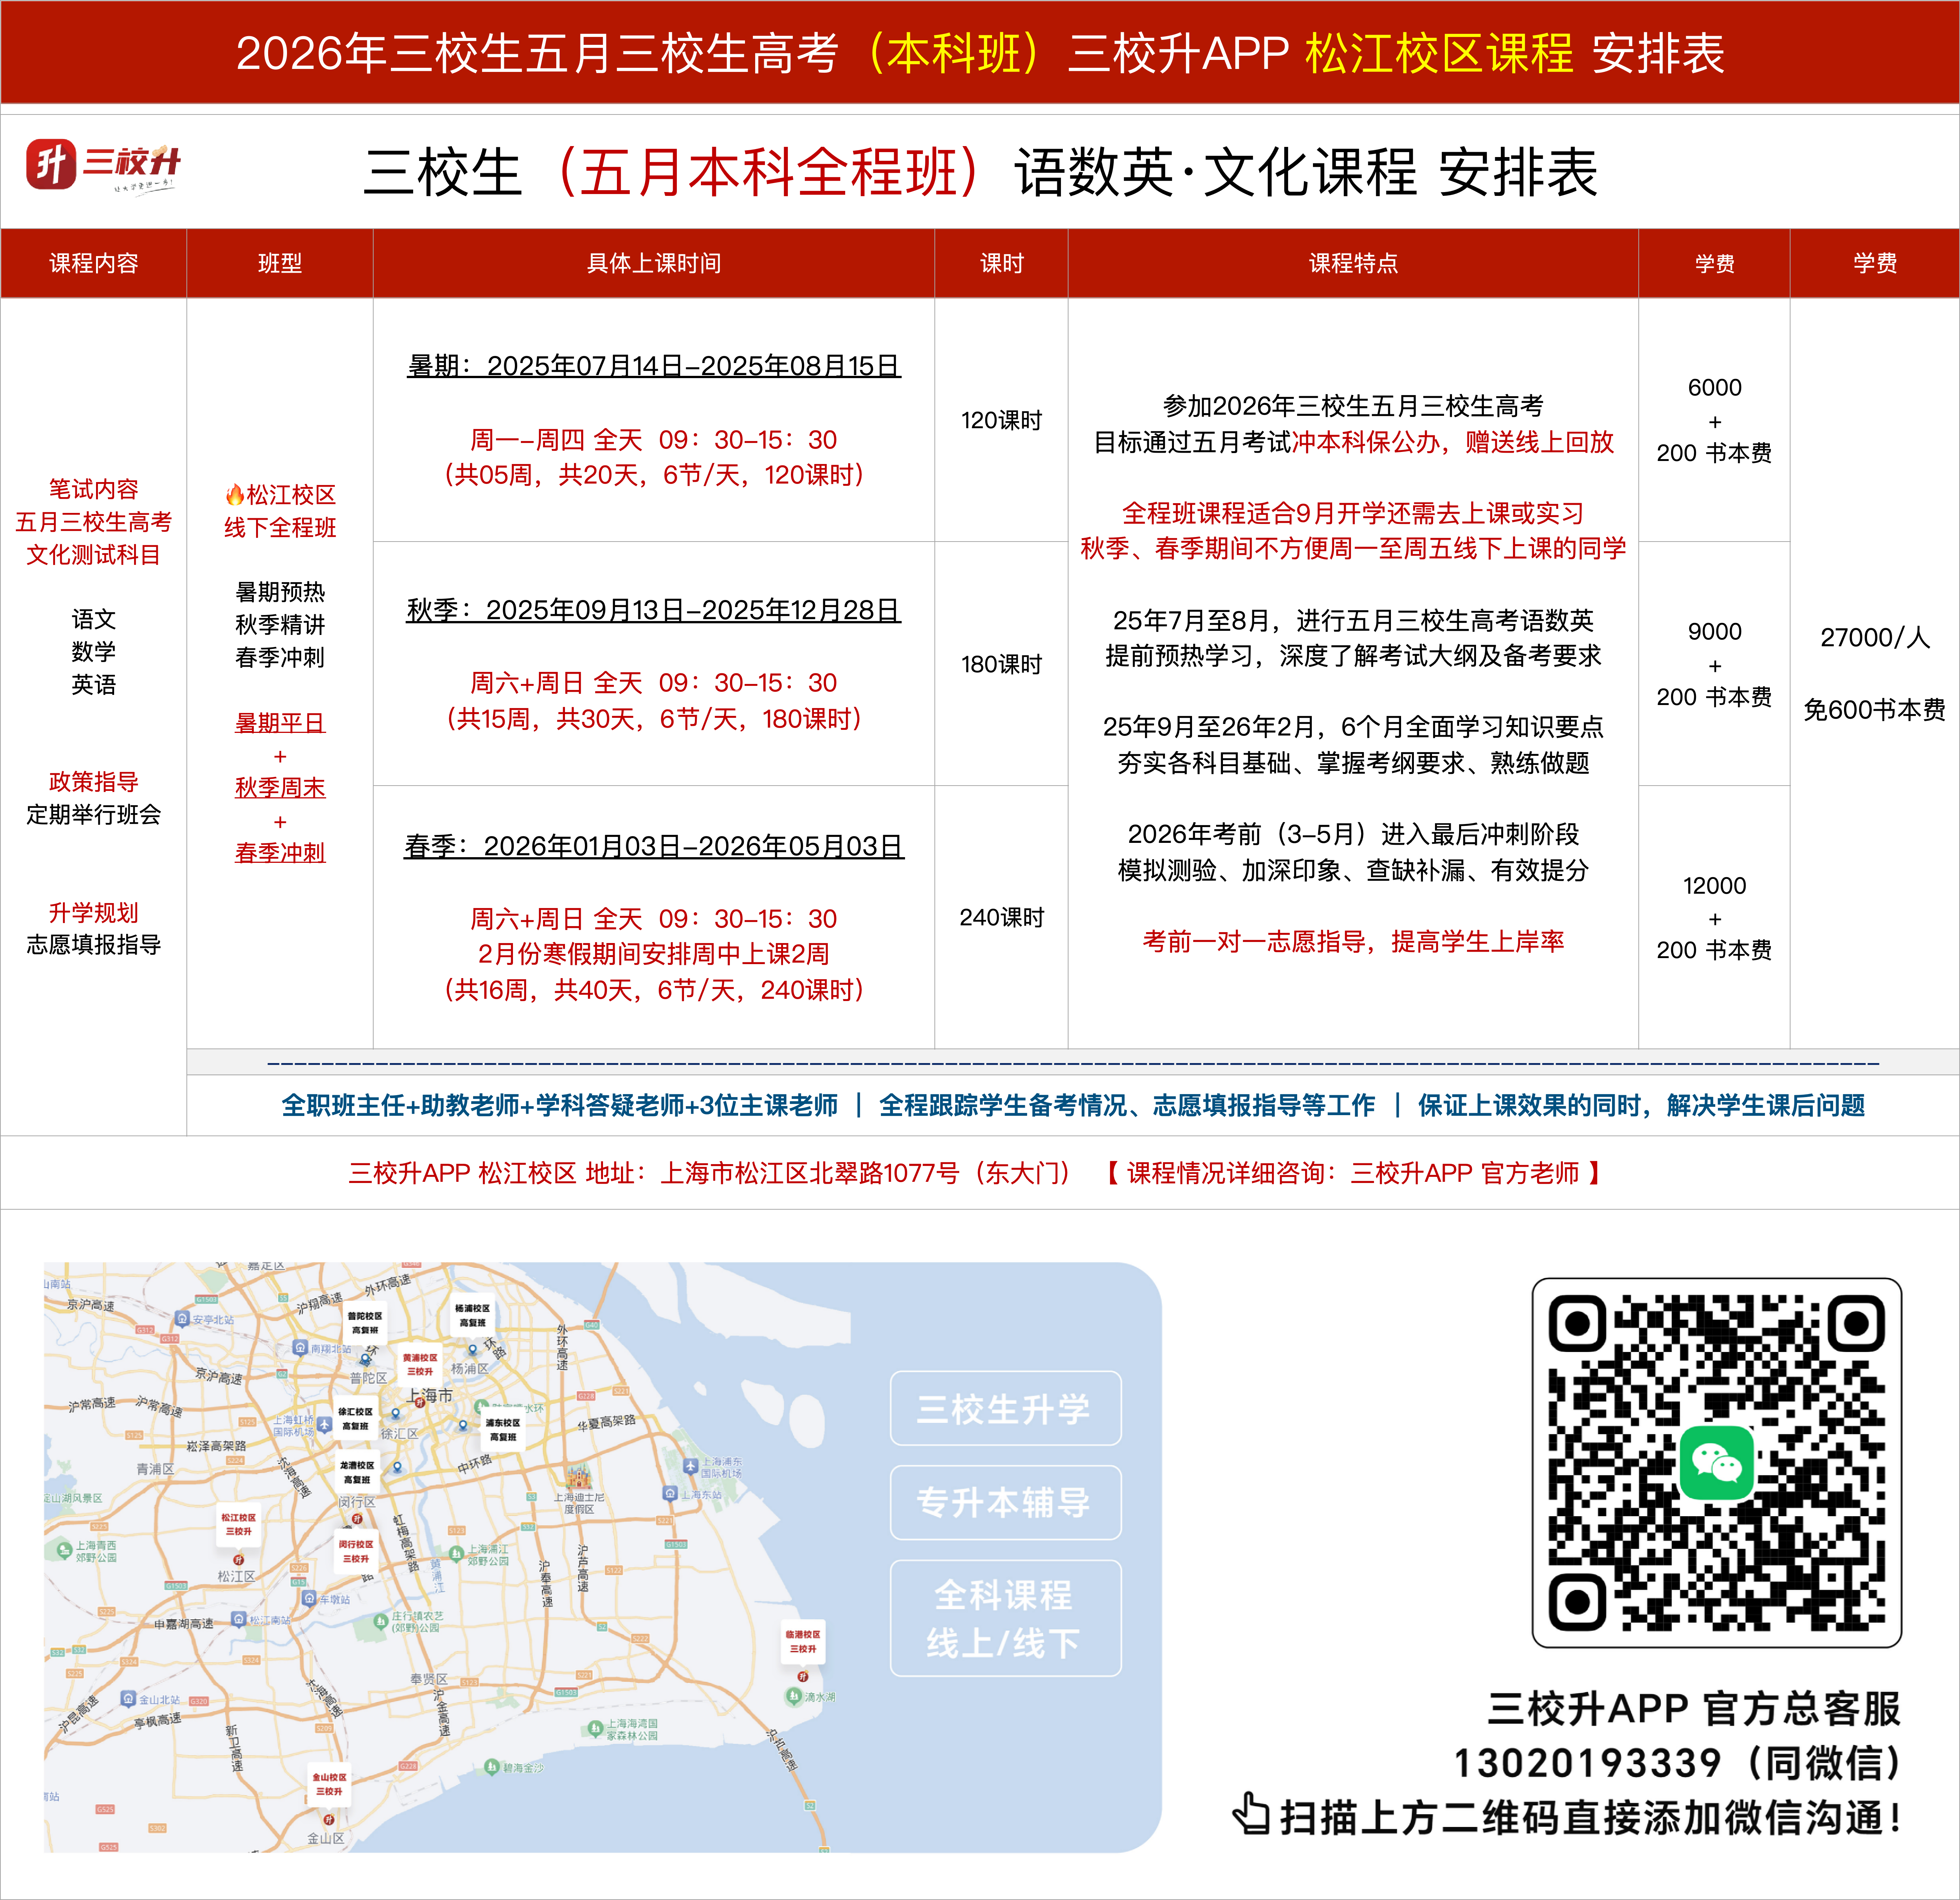Click the 周一–周四 全天 09:30–15:30 line
The width and height of the screenshot is (1960, 1900).
coord(654,439)
